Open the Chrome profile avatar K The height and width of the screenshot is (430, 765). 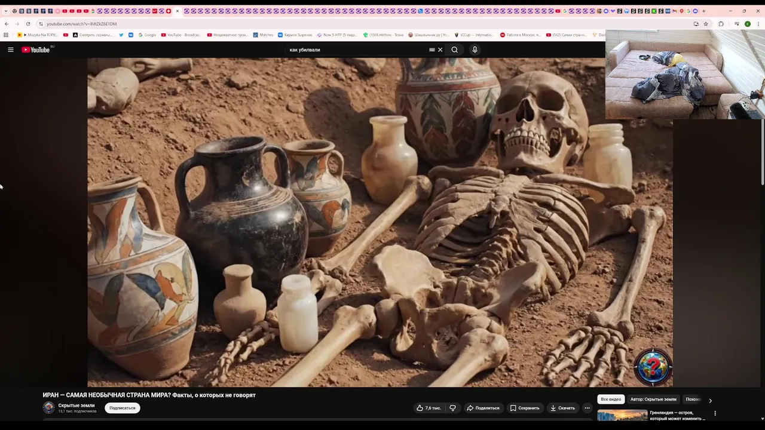[x=748, y=24]
